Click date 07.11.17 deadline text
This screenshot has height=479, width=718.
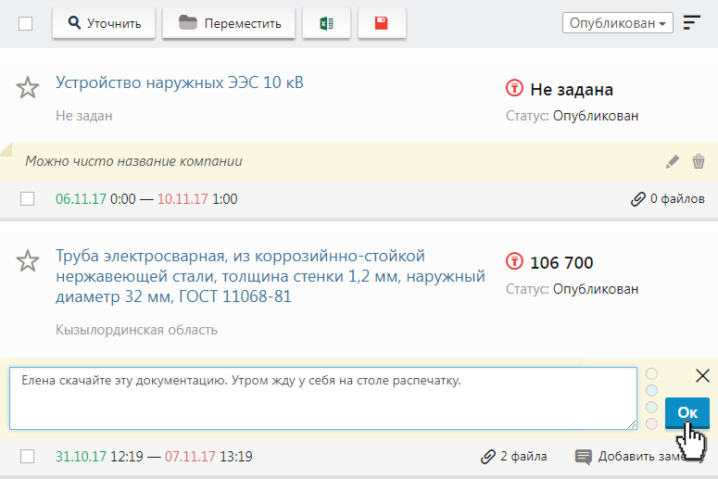tap(190, 456)
